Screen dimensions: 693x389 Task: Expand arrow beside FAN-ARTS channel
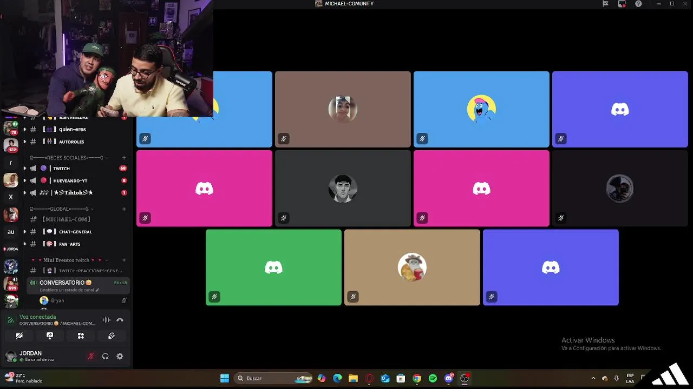pos(24,244)
